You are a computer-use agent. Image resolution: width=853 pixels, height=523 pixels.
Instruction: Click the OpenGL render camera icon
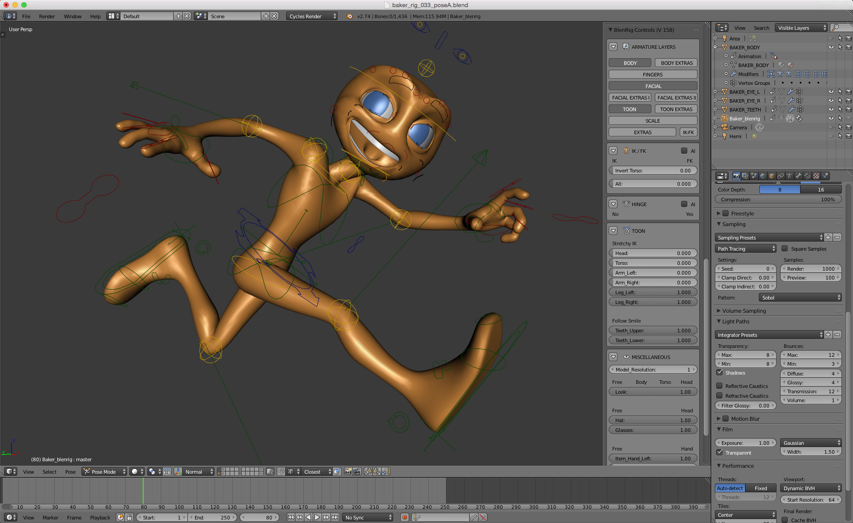tap(348, 471)
